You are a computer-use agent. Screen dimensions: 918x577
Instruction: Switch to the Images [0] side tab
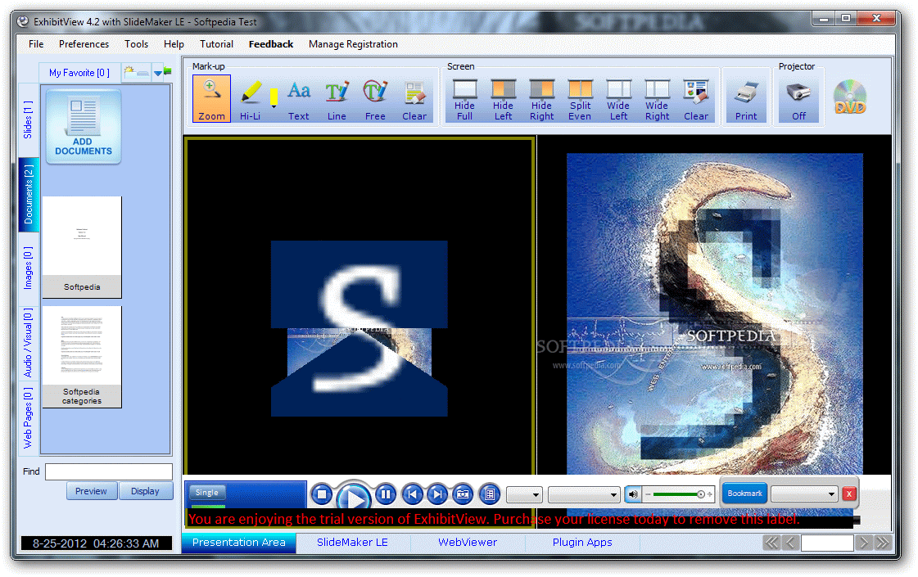pos(28,268)
